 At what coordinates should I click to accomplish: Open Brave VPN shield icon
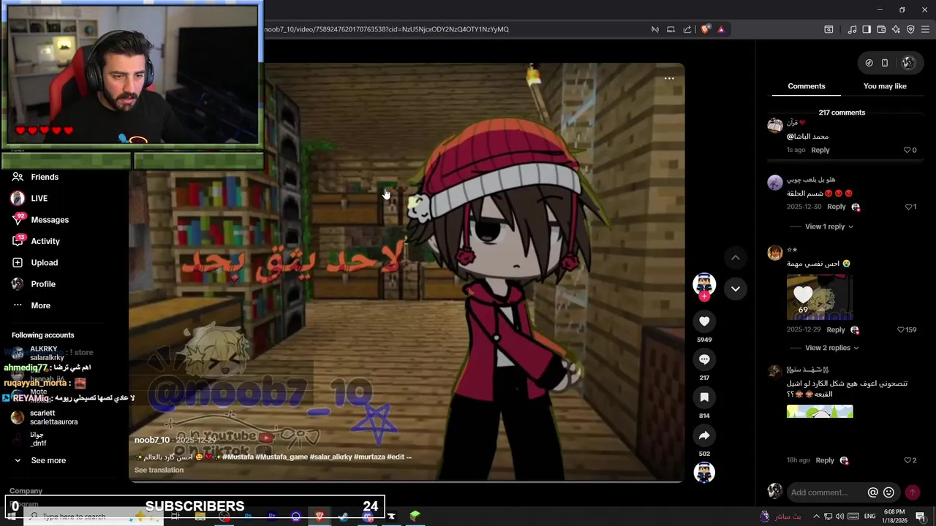910,29
